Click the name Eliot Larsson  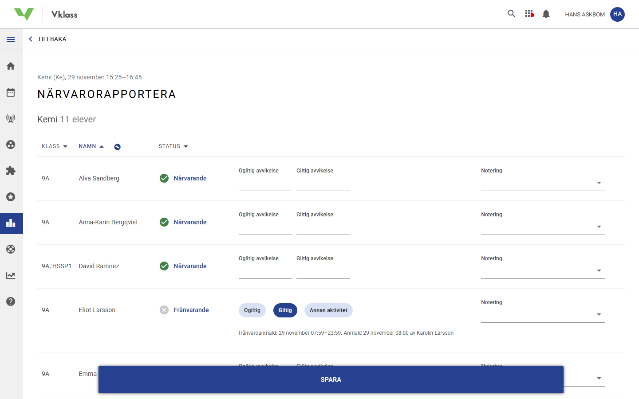(97, 310)
